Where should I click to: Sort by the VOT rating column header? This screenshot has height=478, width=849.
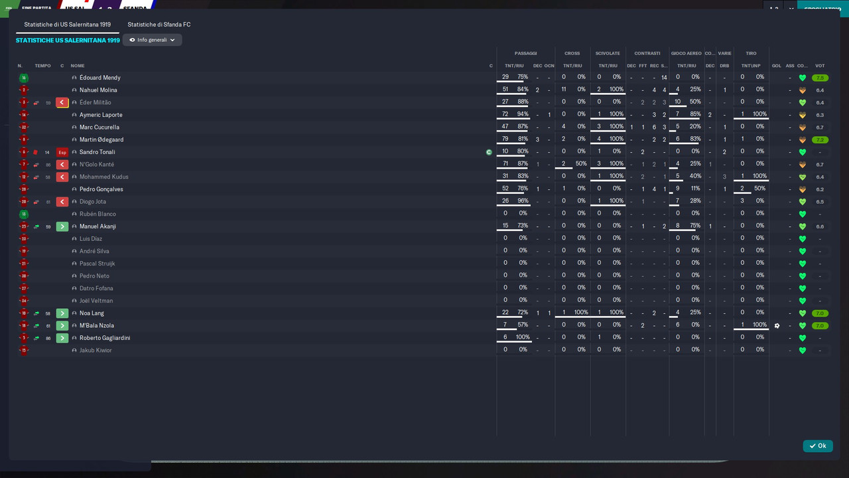(820, 66)
